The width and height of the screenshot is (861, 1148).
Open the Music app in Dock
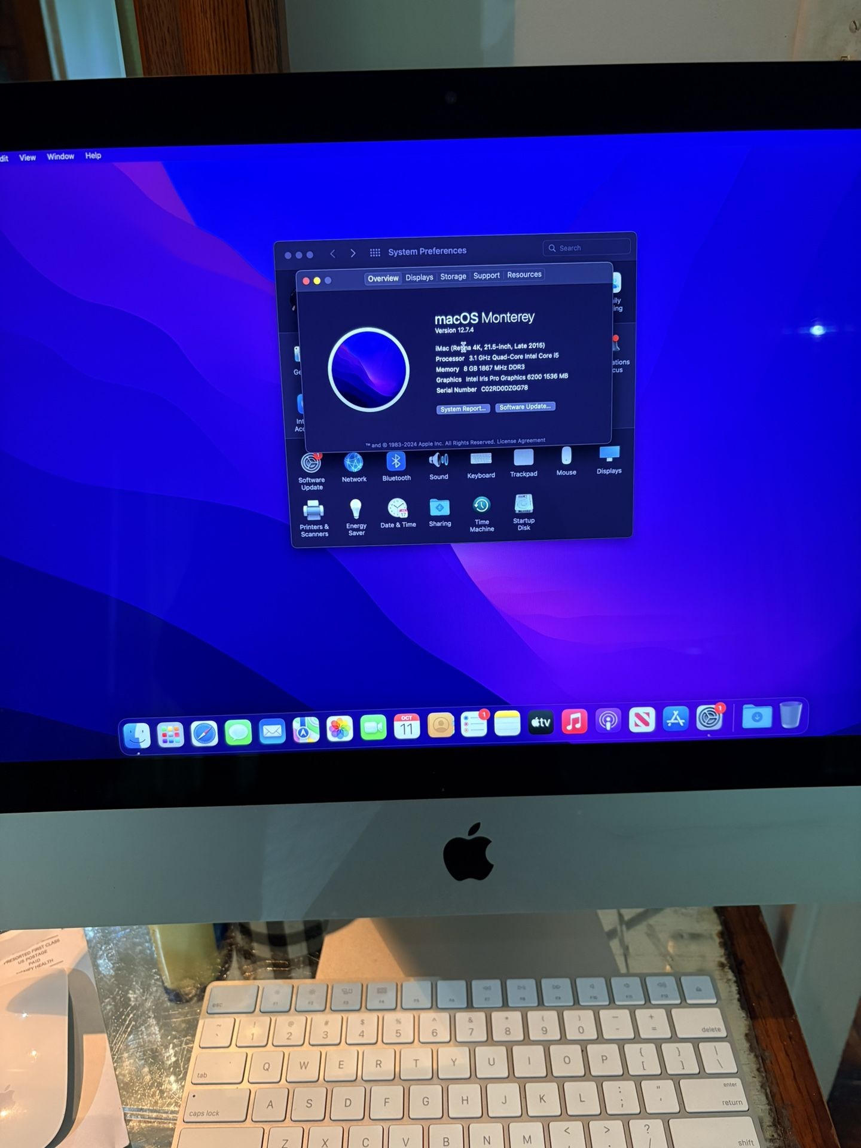pos(574,722)
